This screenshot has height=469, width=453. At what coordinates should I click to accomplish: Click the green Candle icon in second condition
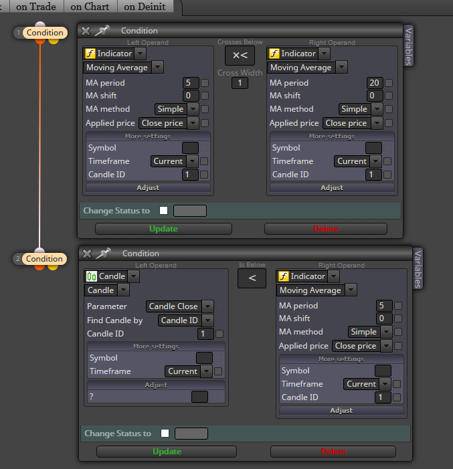coord(92,276)
